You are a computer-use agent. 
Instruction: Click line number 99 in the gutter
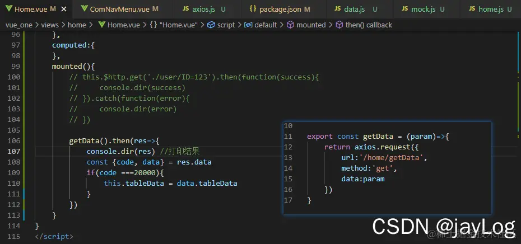coord(16,67)
